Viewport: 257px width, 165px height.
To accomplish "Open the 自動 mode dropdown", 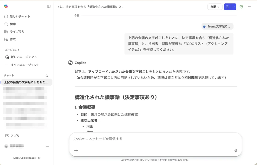I will point(215,7).
